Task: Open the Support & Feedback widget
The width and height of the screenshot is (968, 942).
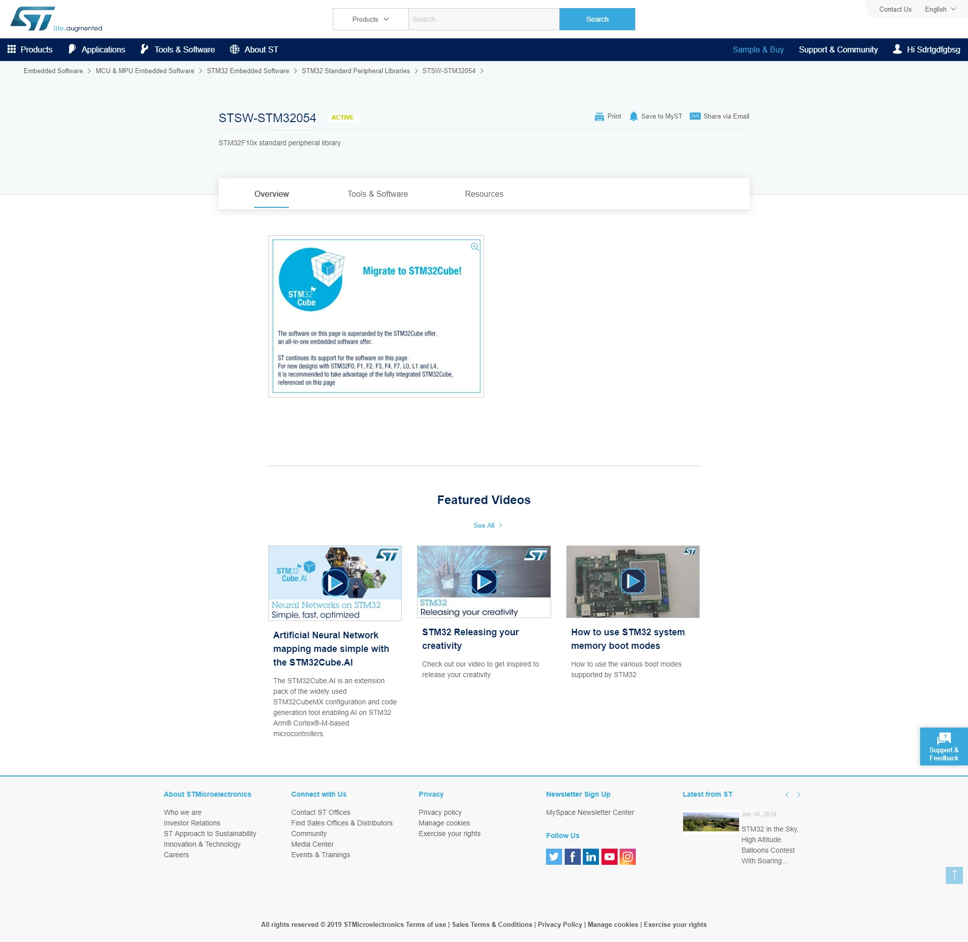Action: coord(944,747)
